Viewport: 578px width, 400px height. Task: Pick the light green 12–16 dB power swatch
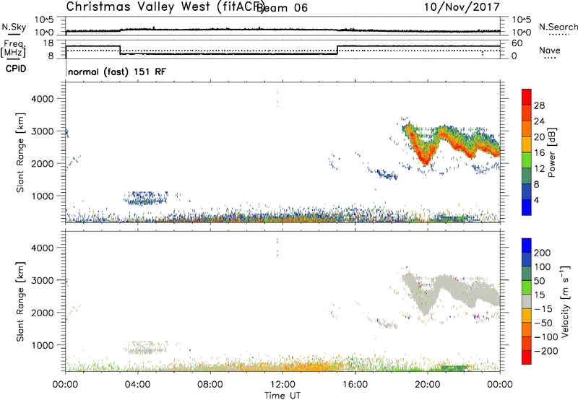click(x=527, y=160)
